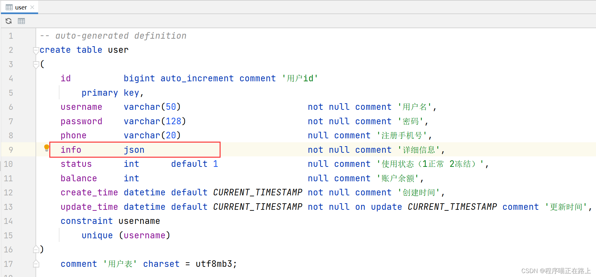Viewport: 596px width, 277px height.
Task: Click the '密码' comment string
Action: (411, 121)
